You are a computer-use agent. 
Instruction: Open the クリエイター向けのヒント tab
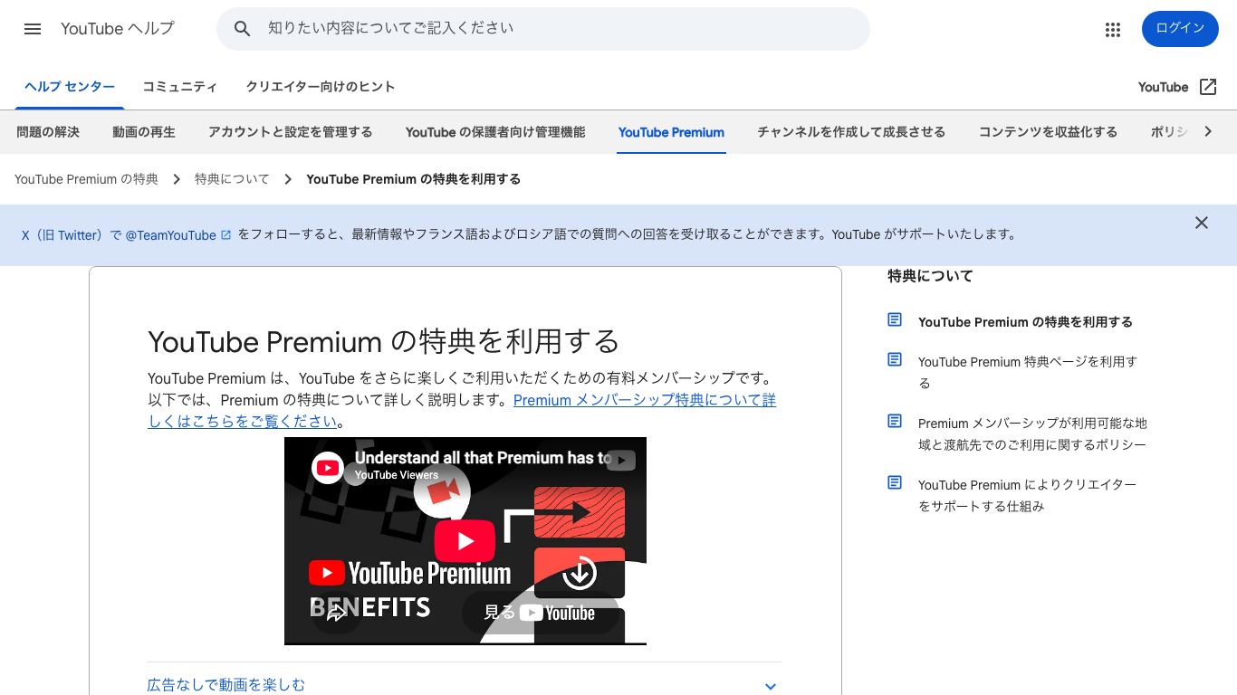(321, 87)
